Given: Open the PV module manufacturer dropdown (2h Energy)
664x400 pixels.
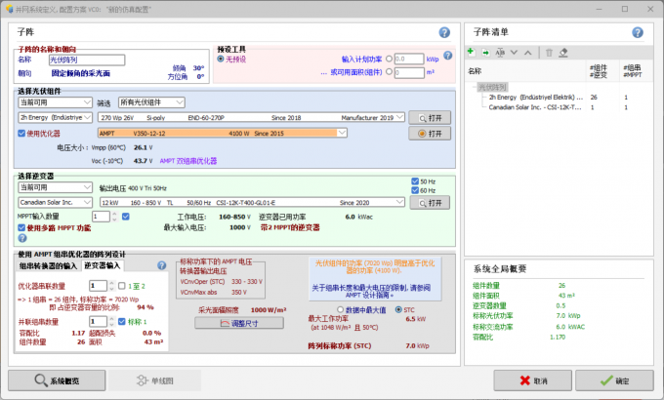Looking at the screenshot, I should point(56,117).
